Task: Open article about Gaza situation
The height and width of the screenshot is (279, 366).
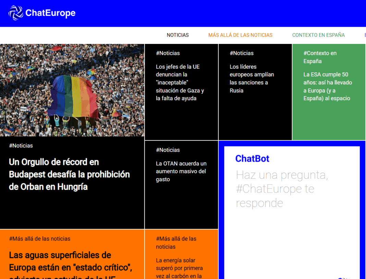Action: (180, 82)
